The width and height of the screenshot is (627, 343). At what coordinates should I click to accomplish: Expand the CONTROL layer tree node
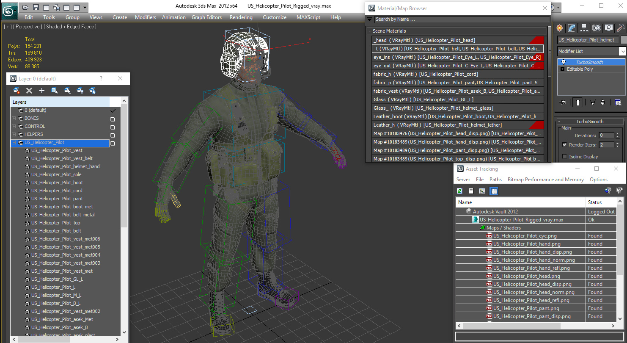point(14,127)
